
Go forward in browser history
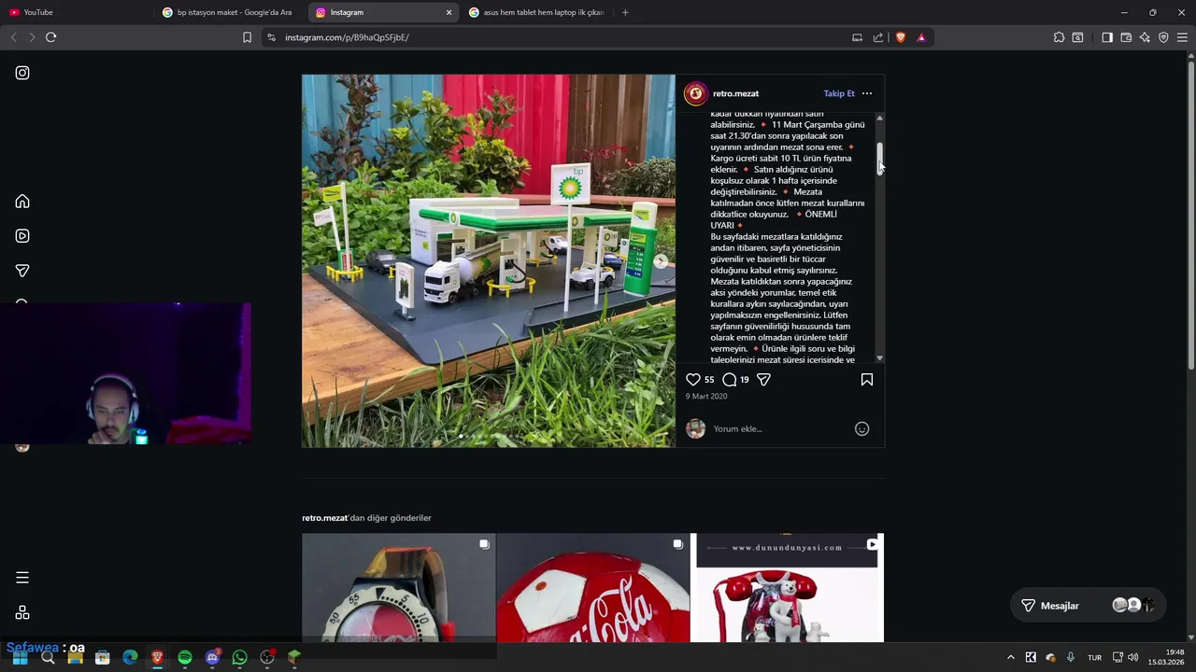(31, 37)
